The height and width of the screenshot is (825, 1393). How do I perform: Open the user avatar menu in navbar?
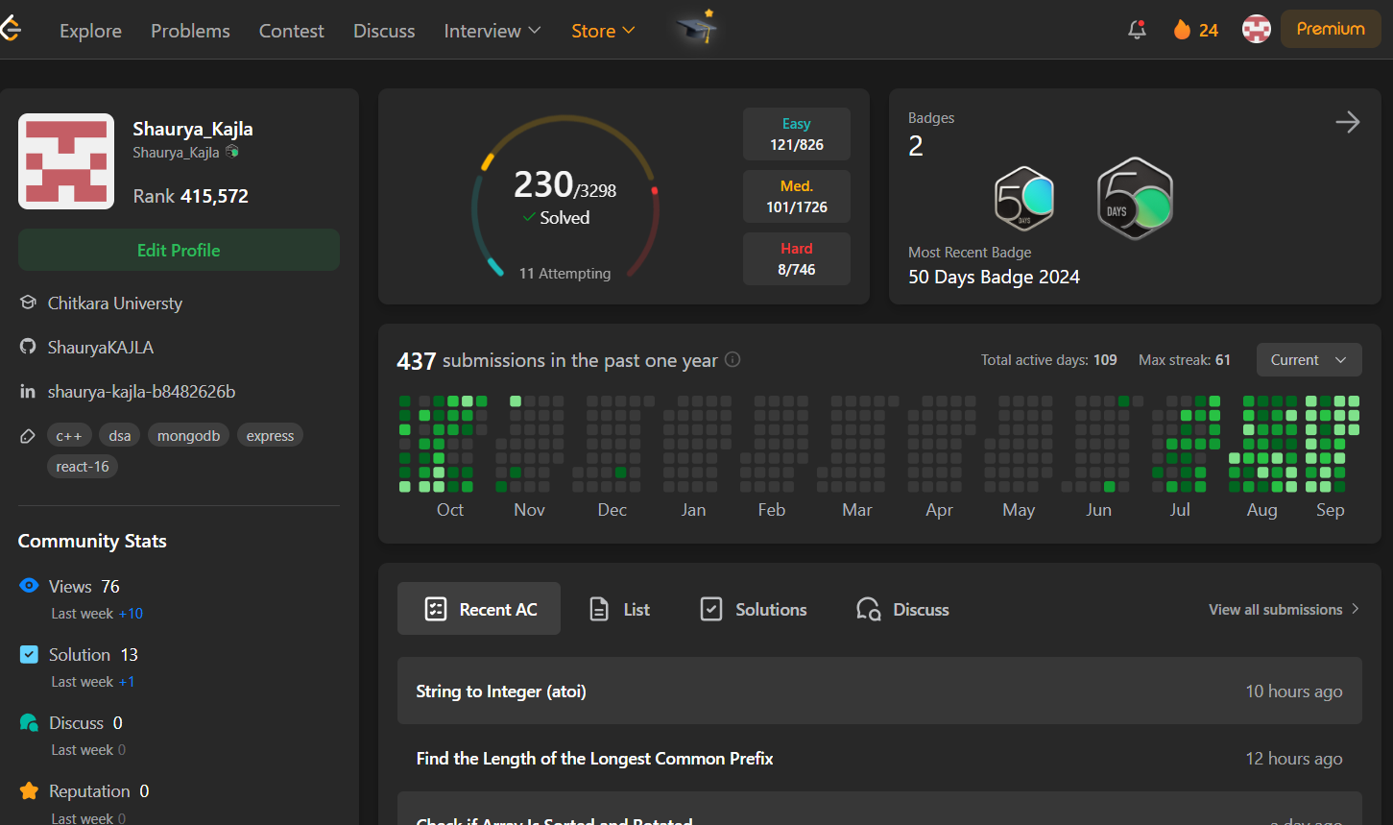click(x=1257, y=29)
